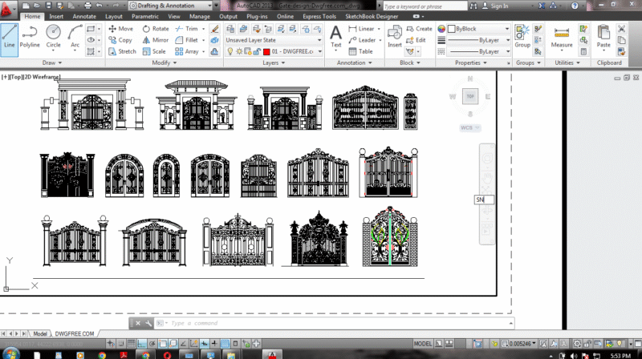Open the WCS coordinate system dropdown
This screenshot has height=359, width=642.
pyautogui.click(x=469, y=128)
